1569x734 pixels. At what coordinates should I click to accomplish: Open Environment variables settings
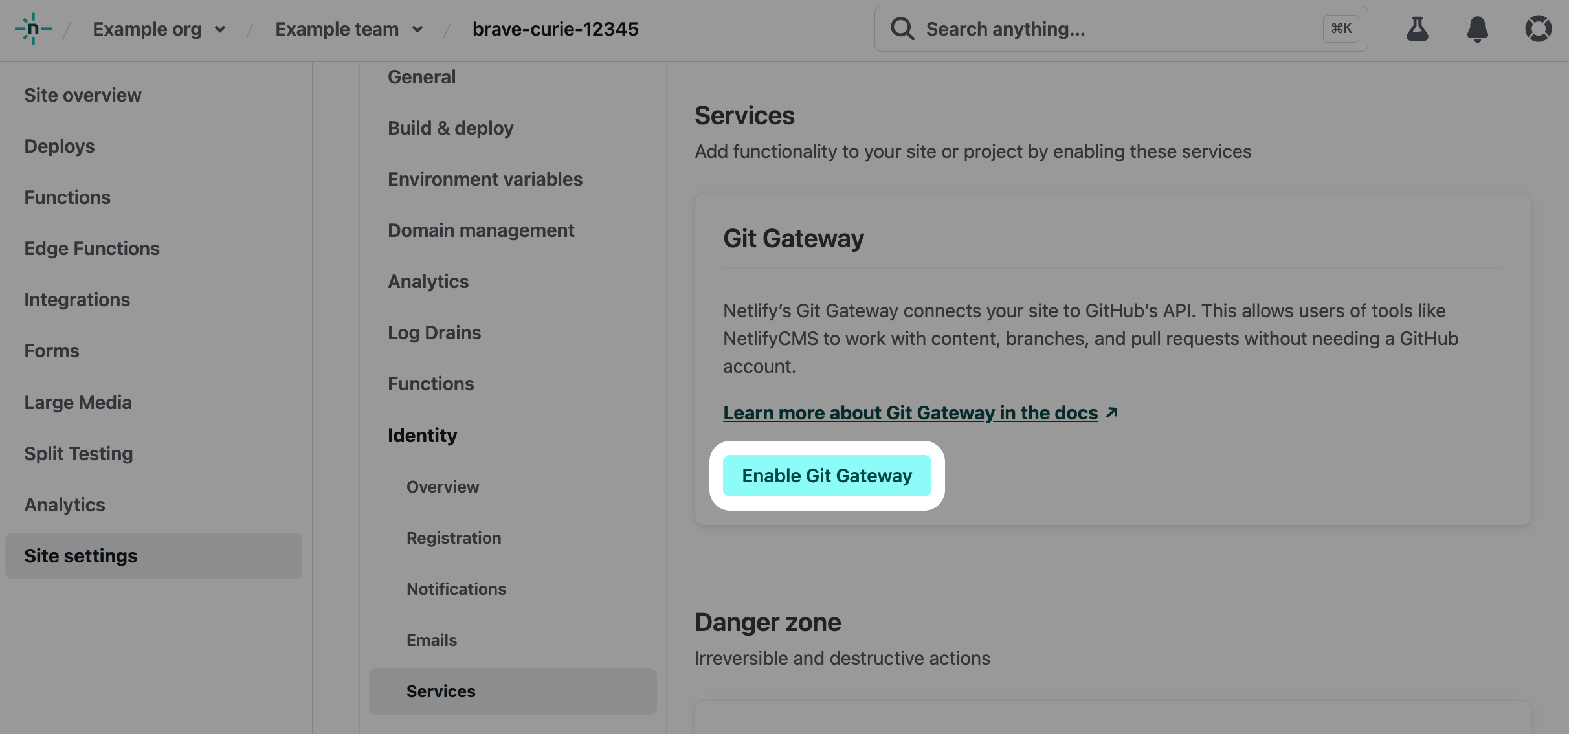click(485, 179)
